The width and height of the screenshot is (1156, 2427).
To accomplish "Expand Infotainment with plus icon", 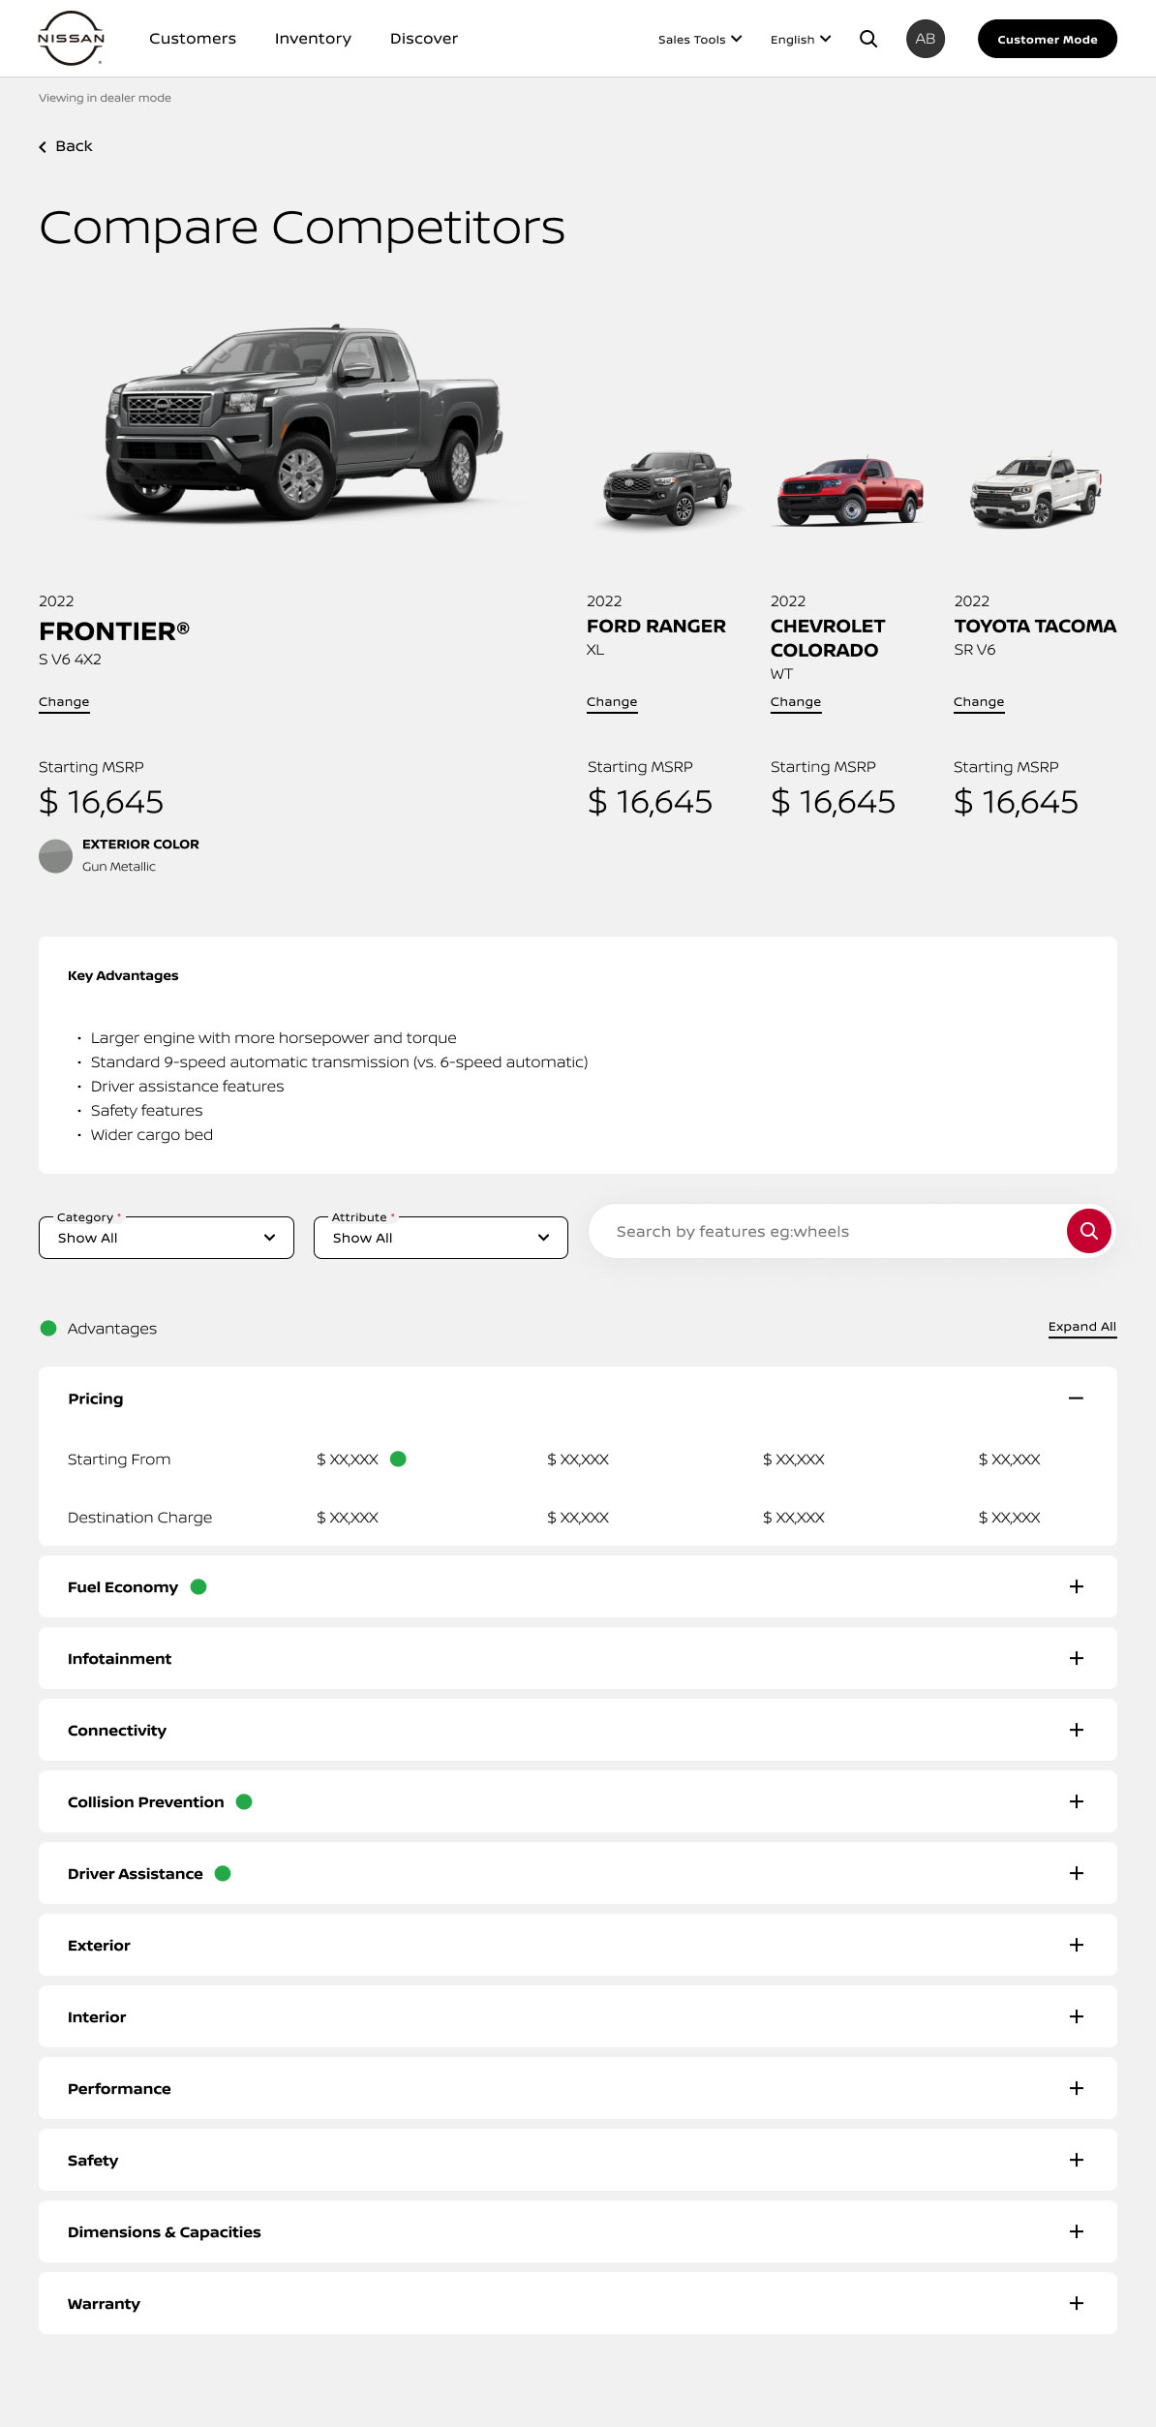I will [x=1076, y=1658].
